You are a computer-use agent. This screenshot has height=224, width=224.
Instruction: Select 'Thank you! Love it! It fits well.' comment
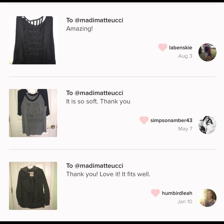coord(108,174)
